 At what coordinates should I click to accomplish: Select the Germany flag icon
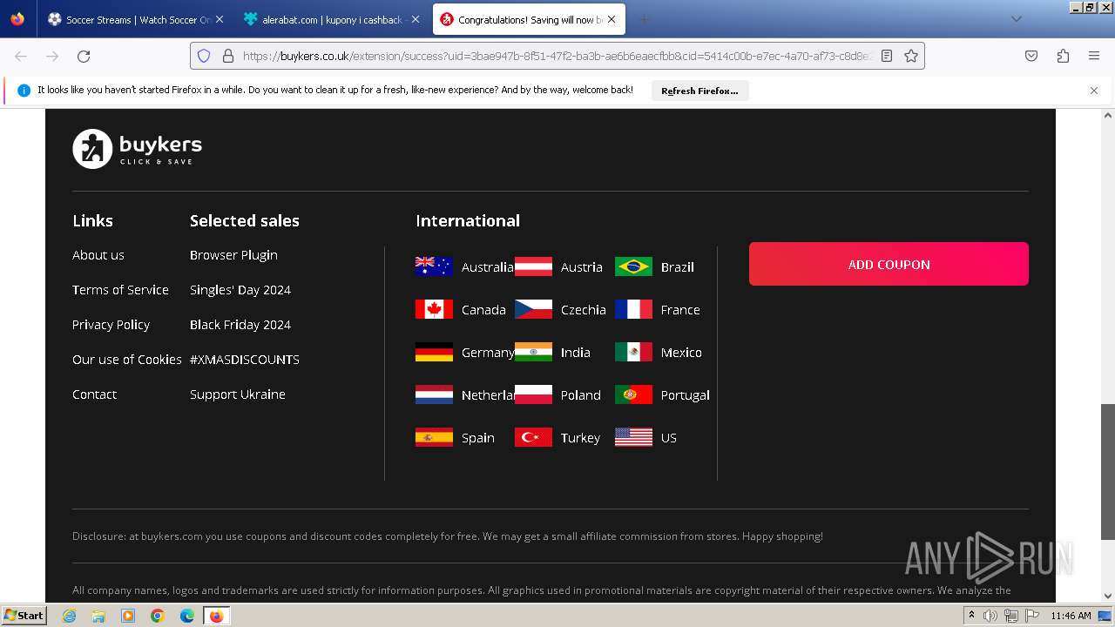click(x=434, y=352)
